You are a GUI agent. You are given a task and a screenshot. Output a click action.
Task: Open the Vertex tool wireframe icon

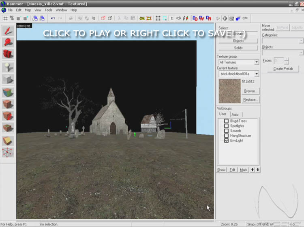click(8, 153)
